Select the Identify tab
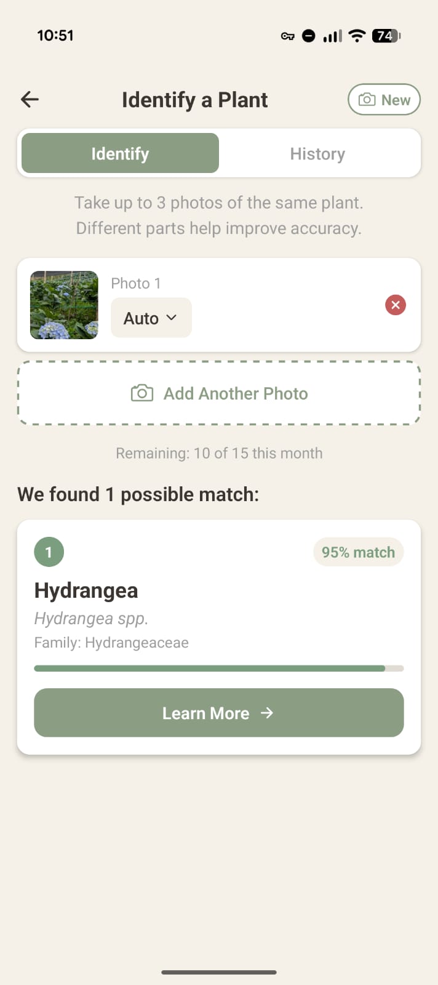 pyautogui.click(x=119, y=153)
